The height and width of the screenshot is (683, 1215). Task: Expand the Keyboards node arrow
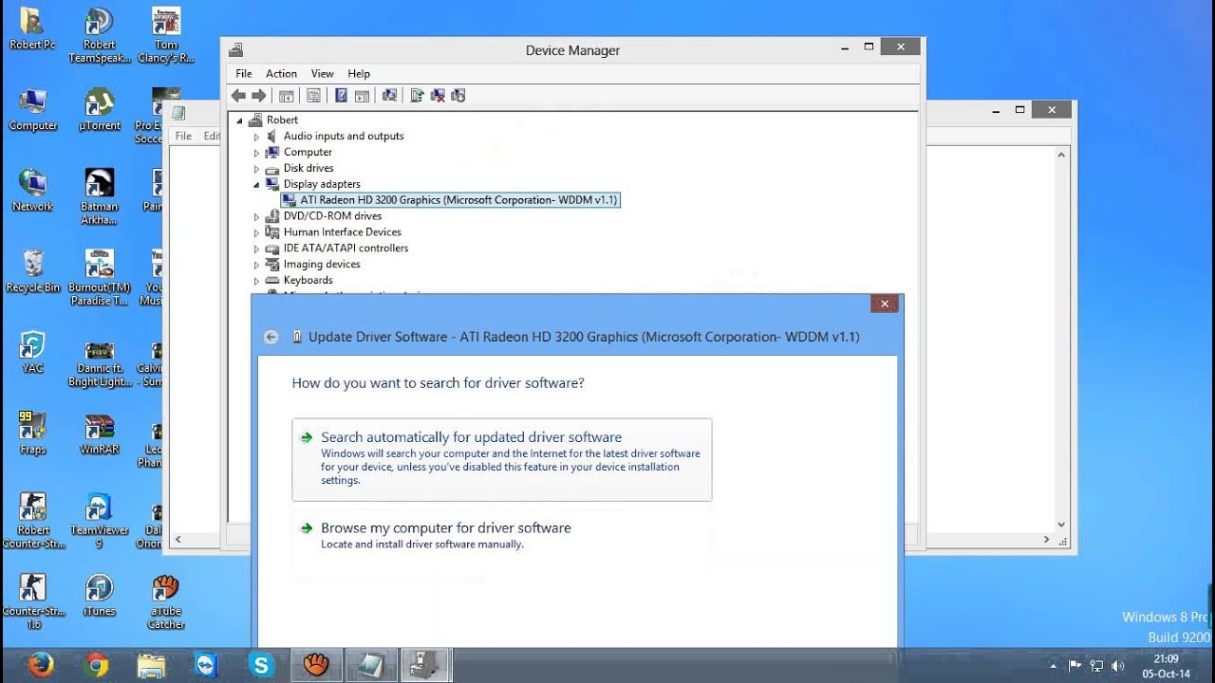pyautogui.click(x=256, y=282)
